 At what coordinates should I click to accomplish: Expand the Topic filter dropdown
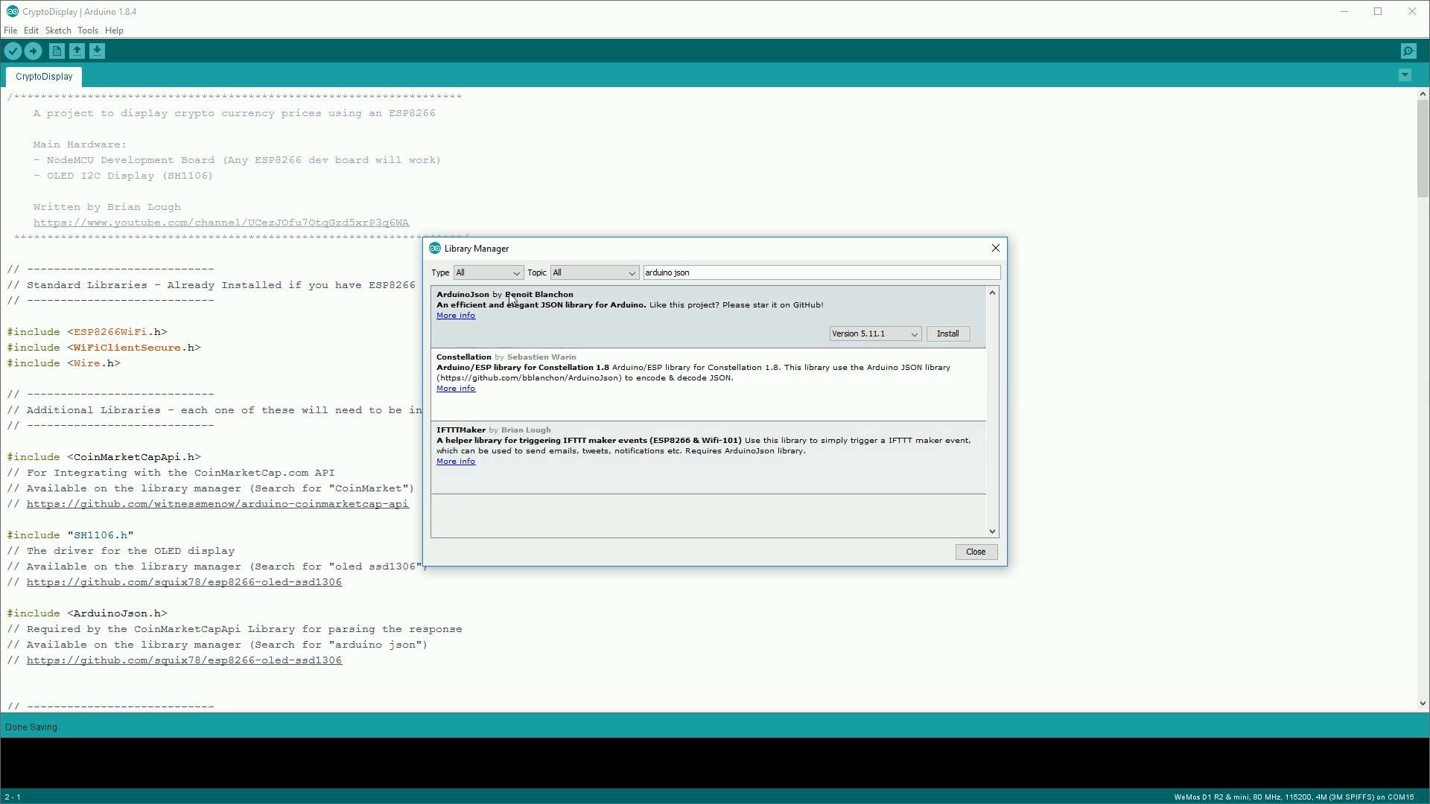594,272
